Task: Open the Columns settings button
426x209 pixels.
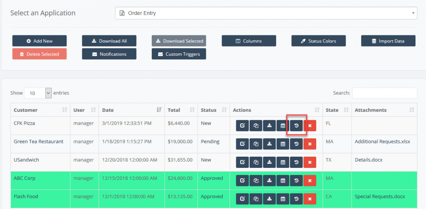Action: (249, 41)
